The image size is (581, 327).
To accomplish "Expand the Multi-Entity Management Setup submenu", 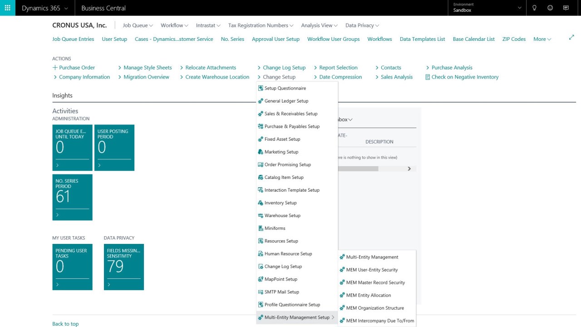I will (297, 317).
